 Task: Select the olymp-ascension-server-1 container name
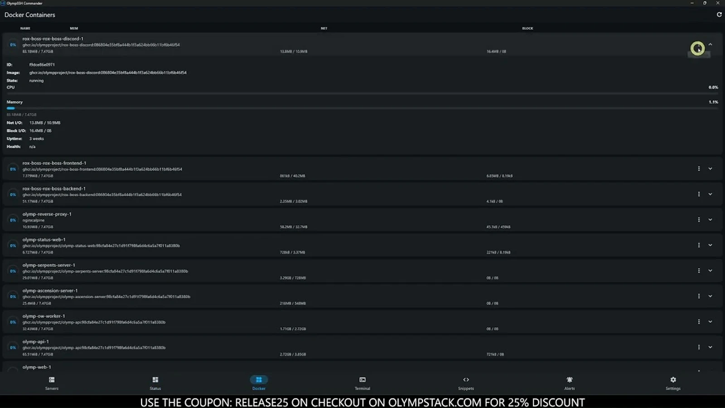pos(50,291)
